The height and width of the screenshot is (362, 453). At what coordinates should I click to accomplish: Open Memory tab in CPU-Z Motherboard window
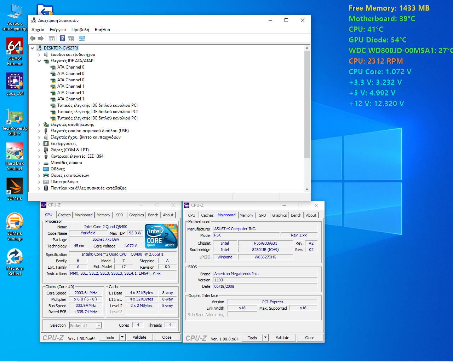(246, 215)
